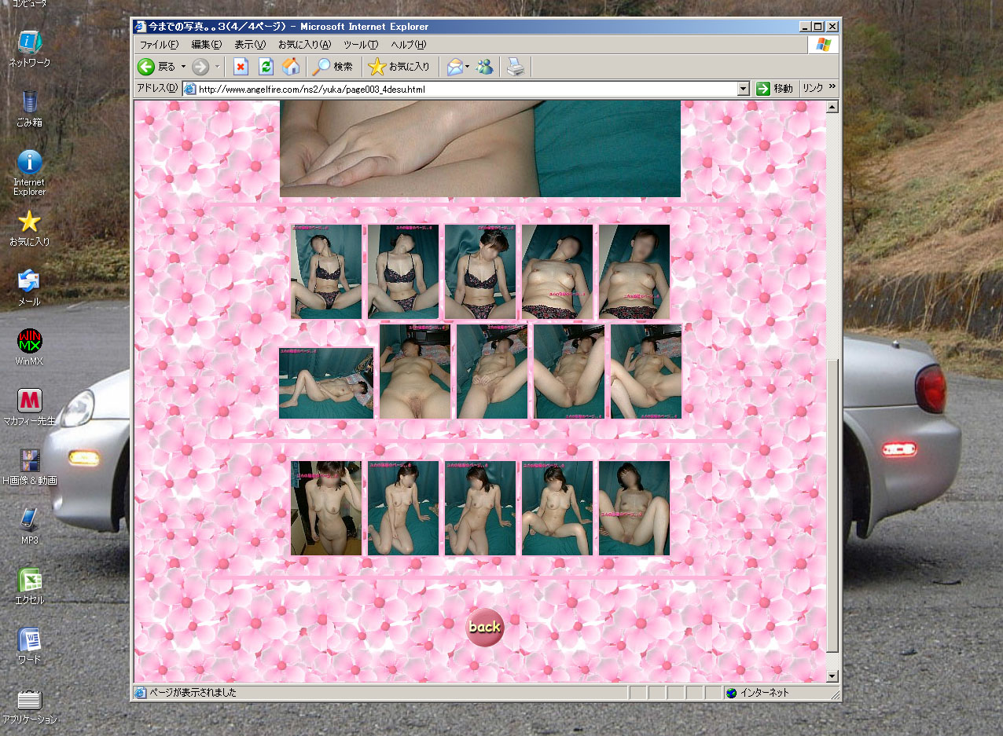1003x736 pixels.
Task: Click the scrollbar up arrow
Action: tap(832, 107)
